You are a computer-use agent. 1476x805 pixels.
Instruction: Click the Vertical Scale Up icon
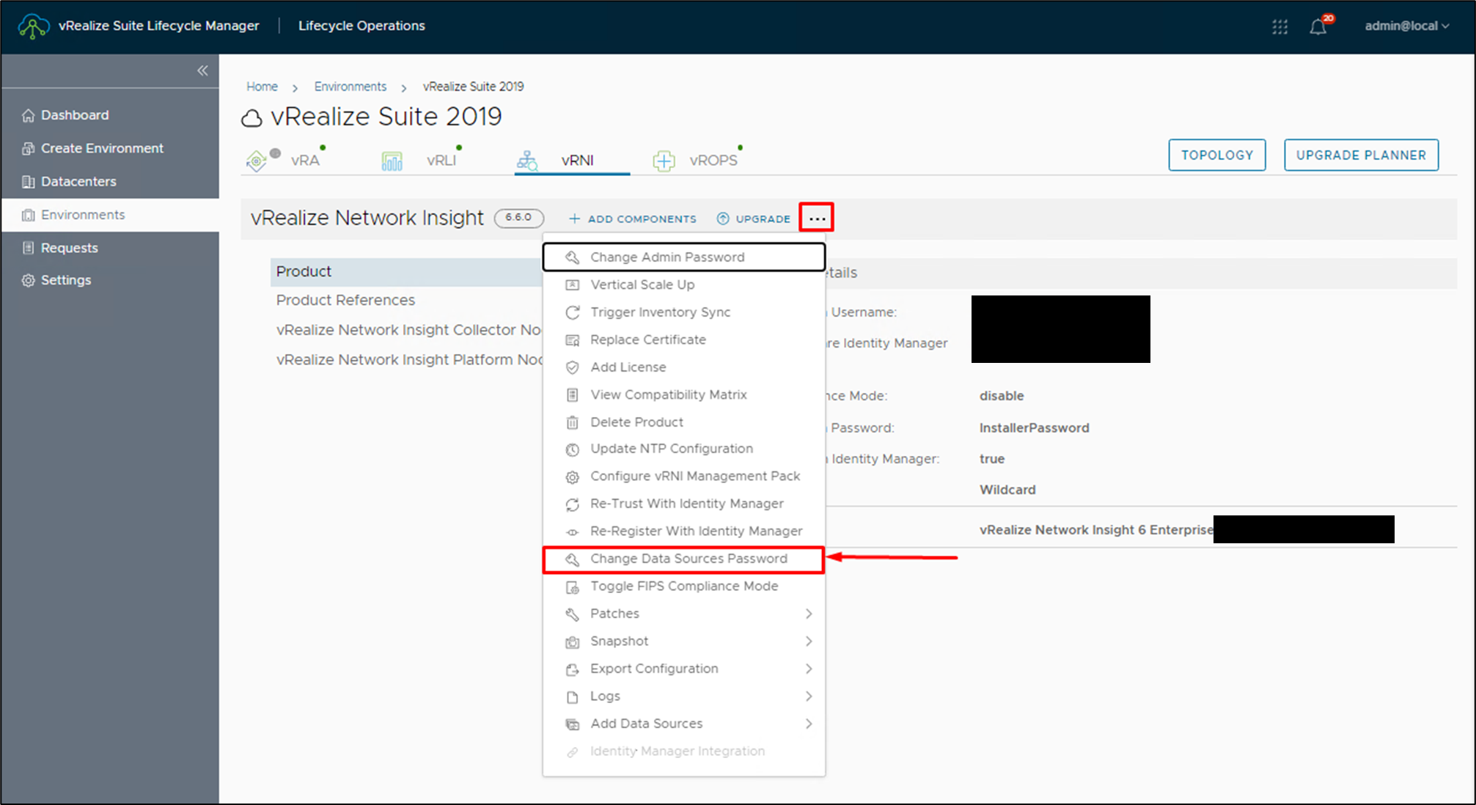tap(573, 284)
